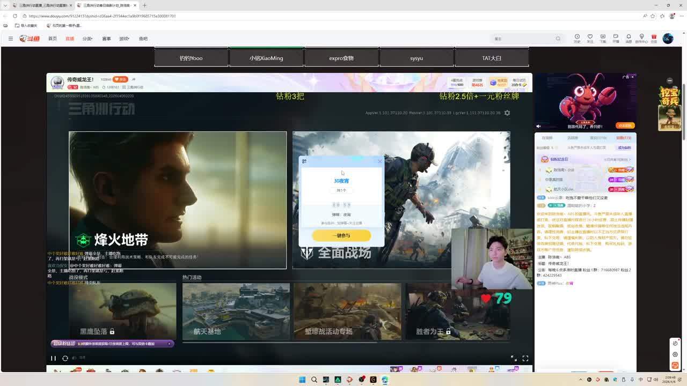Screen dimensions: 687x386
Task: Toggle web-page fullscreen on the player
Action: click(514, 358)
